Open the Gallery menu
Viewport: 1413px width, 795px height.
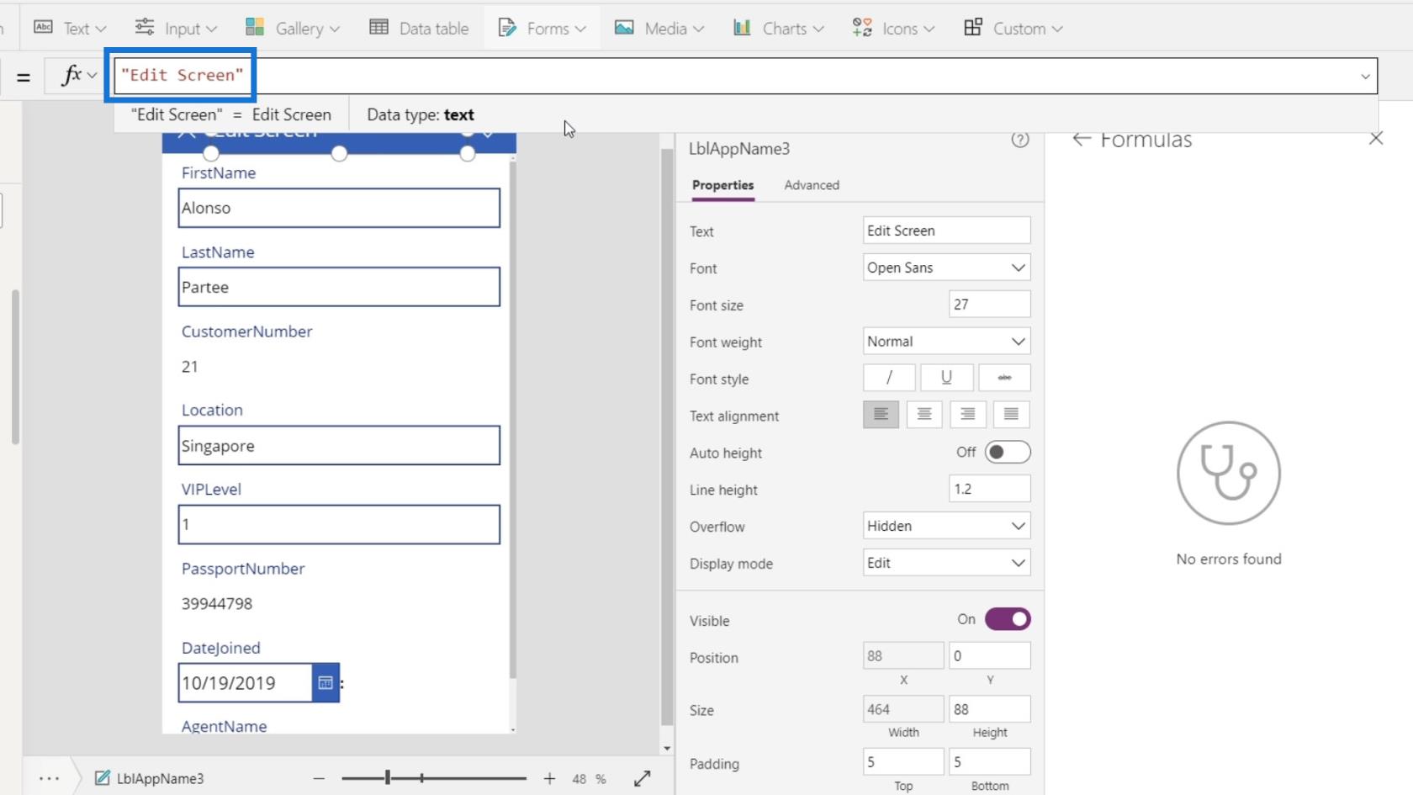(x=293, y=28)
